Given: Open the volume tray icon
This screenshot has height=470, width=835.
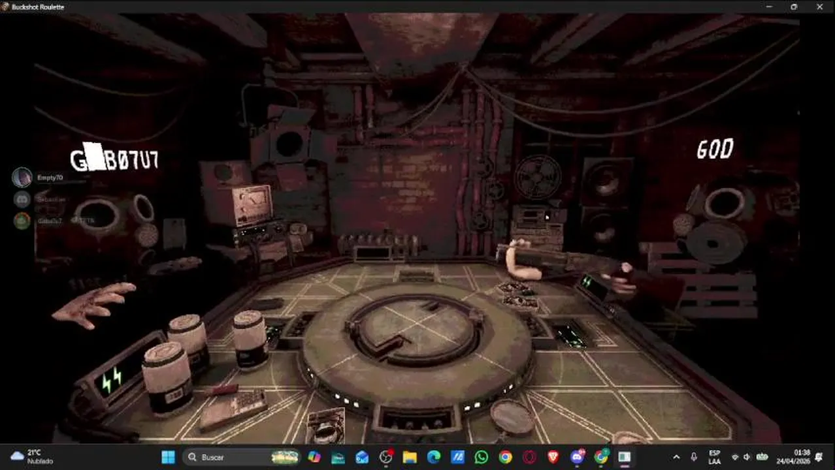Looking at the screenshot, I should 747,457.
